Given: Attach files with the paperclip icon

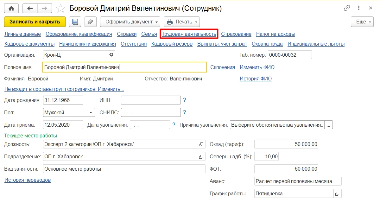Looking at the screenshot, I should point(90,22).
